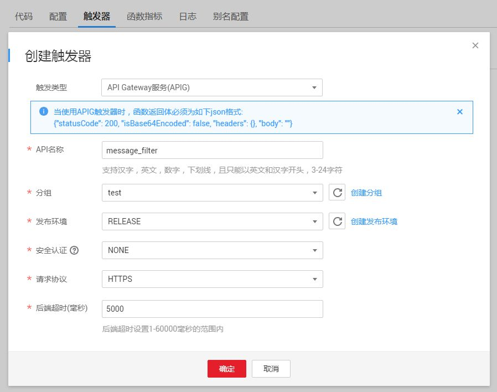Screen dimensions: 497x392
Task: Refresh the 发布环境 environment list
Action: pyautogui.click(x=337, y=221)
